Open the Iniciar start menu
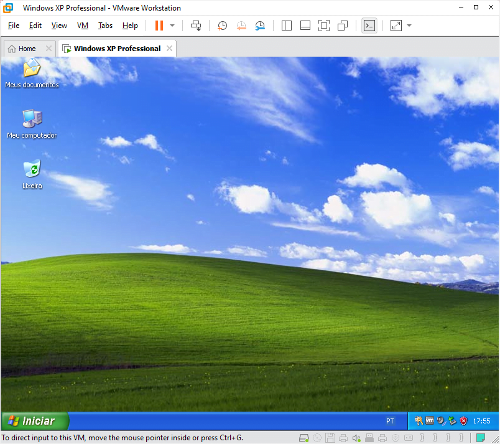The image size is (500, 444). pos(35,421)
